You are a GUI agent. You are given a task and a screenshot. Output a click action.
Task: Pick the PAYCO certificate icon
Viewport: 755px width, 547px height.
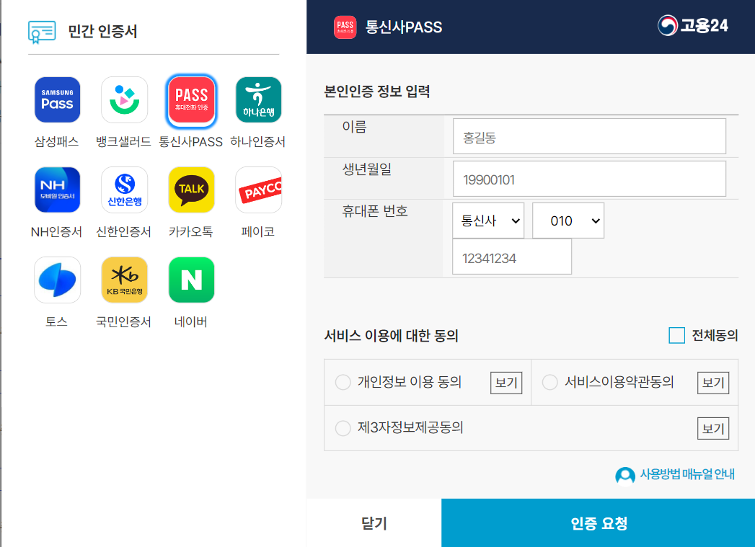click(x=259, y=190)
